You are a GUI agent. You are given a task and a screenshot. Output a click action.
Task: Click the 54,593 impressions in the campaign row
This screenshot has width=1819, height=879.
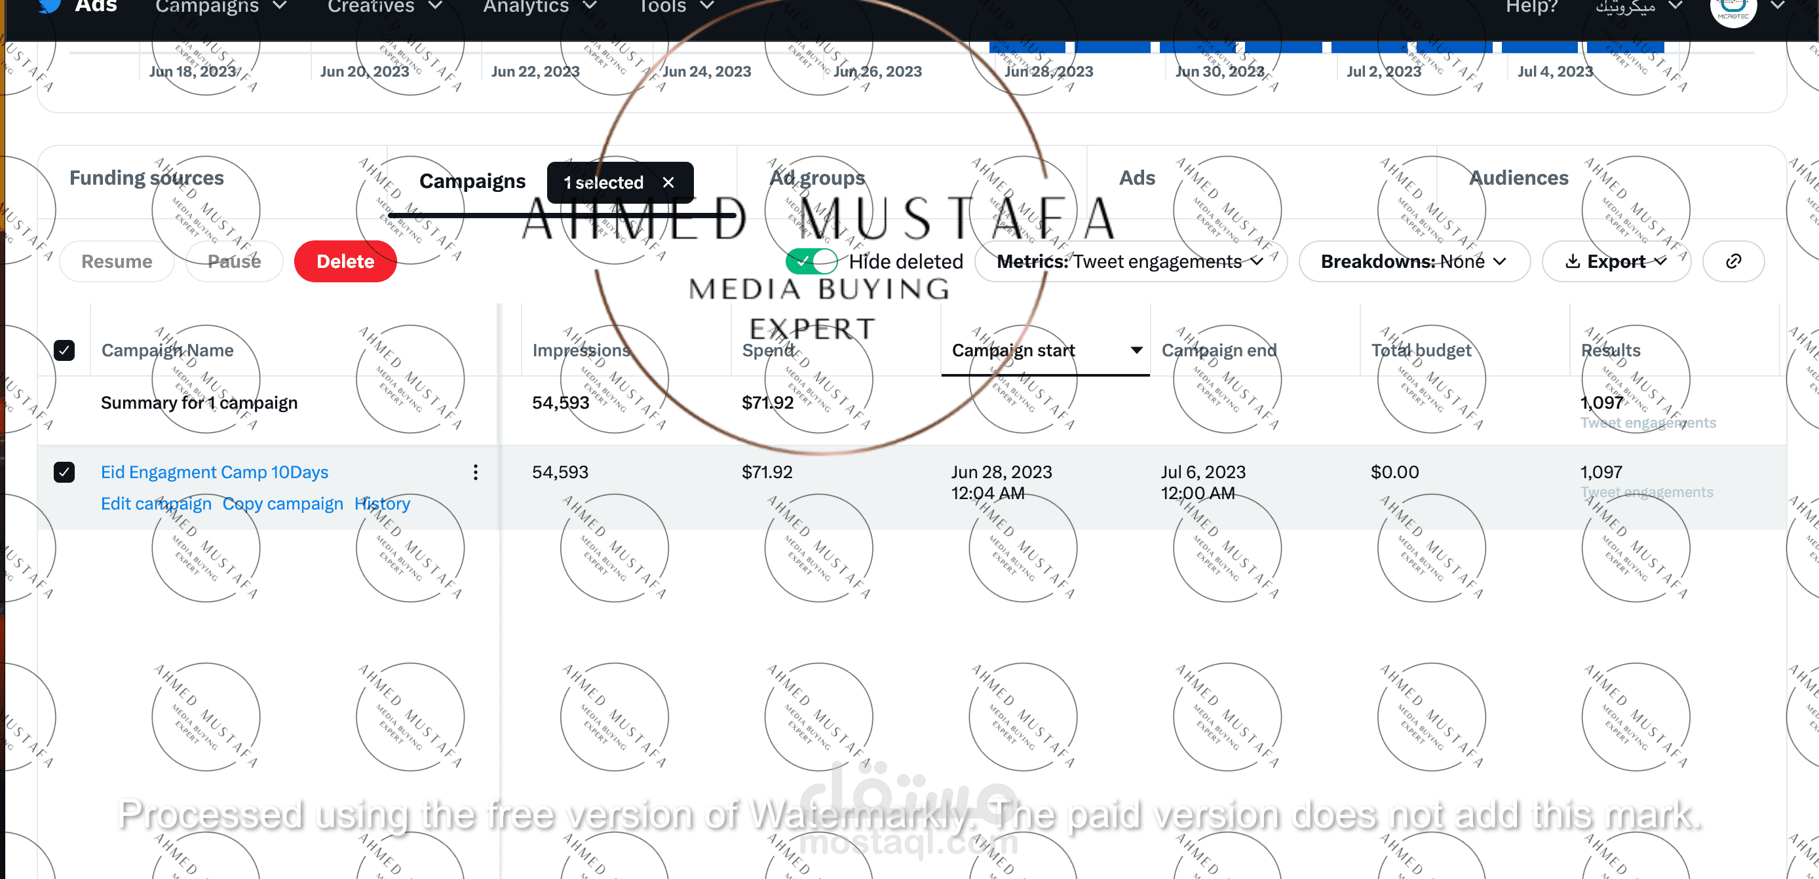pyautogui.click(x=560, y=472)
